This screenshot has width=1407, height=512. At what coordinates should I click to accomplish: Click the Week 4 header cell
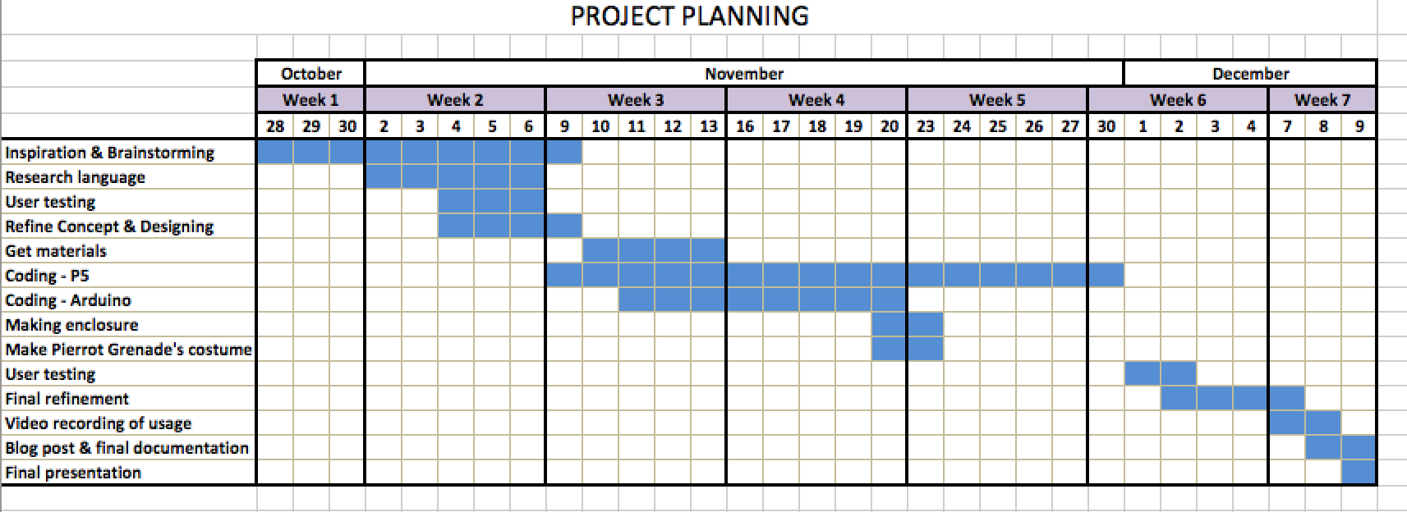coord(816,100)
